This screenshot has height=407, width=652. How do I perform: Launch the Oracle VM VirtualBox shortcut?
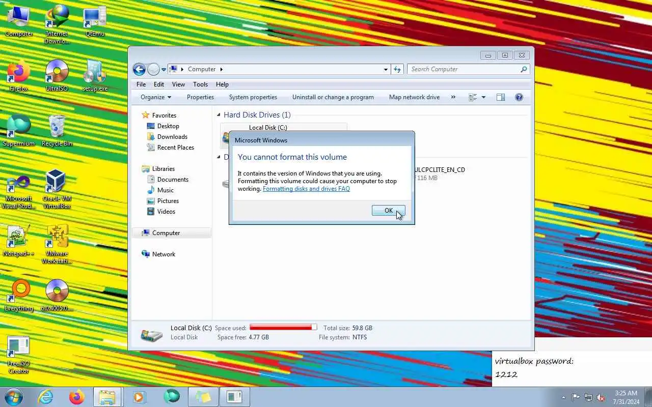point(57,189)
